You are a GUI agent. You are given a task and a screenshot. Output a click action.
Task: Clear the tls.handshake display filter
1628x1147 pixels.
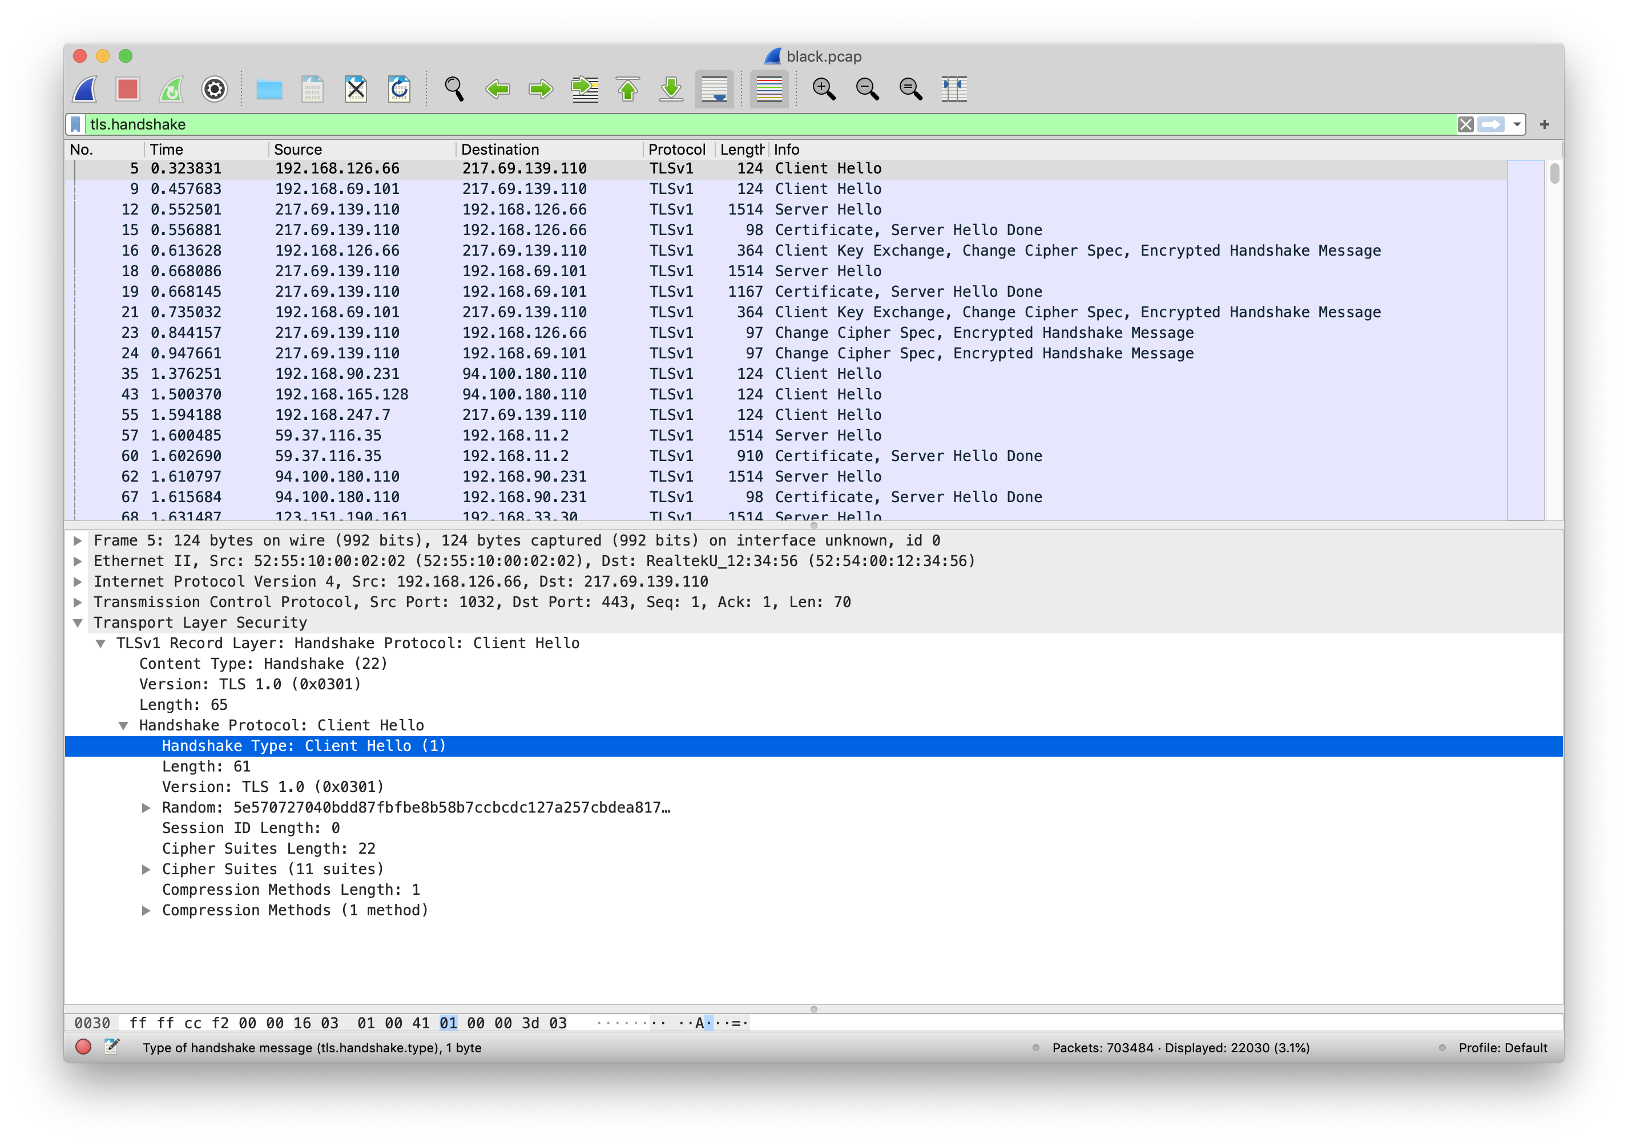[1465, 125]
